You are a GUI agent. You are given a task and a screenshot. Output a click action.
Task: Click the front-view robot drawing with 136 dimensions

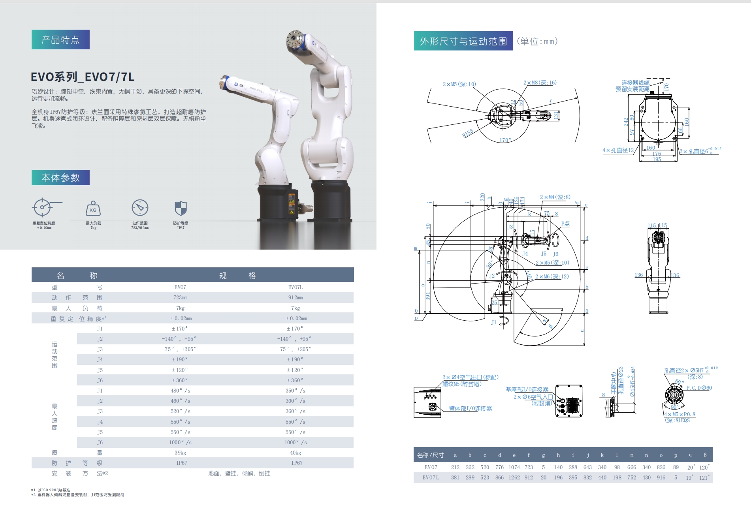point(658,272)
